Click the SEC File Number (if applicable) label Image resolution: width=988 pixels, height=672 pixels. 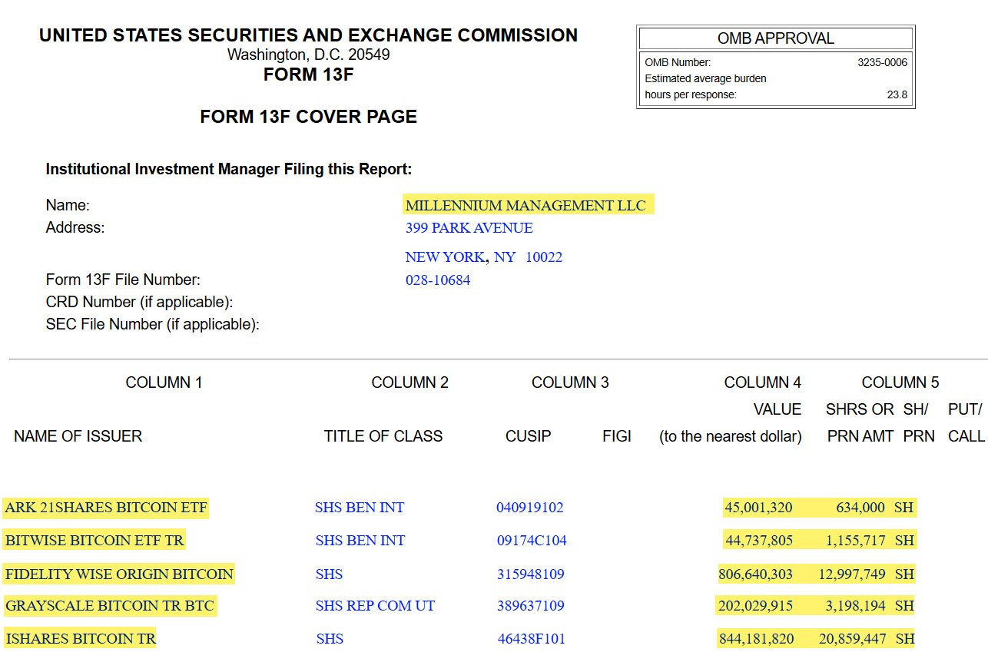(152, 324)
